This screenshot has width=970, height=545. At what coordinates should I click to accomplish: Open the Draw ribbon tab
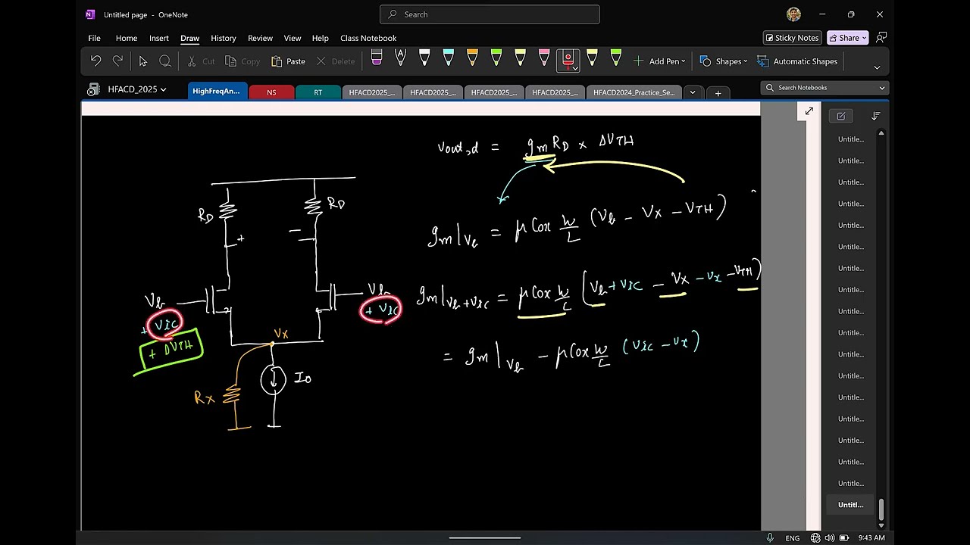tap(189, 38)
